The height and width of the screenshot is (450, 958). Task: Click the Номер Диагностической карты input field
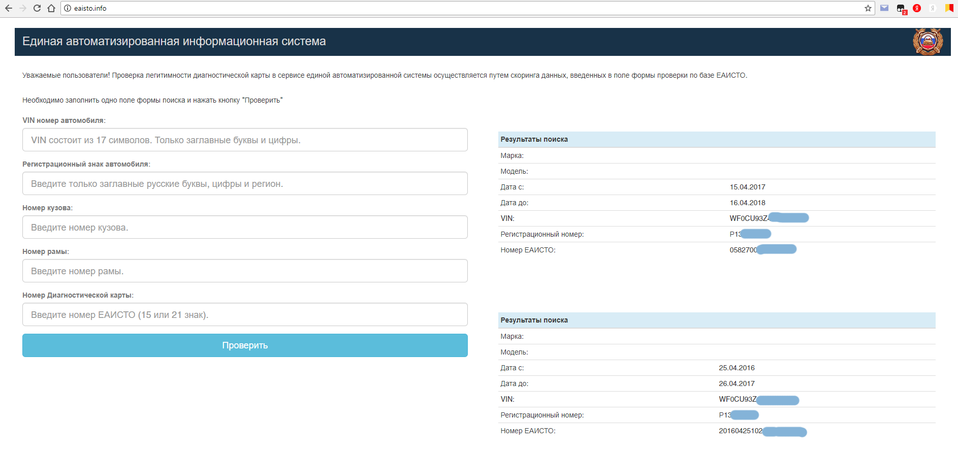pyautogui.click(x=245, y=314)
